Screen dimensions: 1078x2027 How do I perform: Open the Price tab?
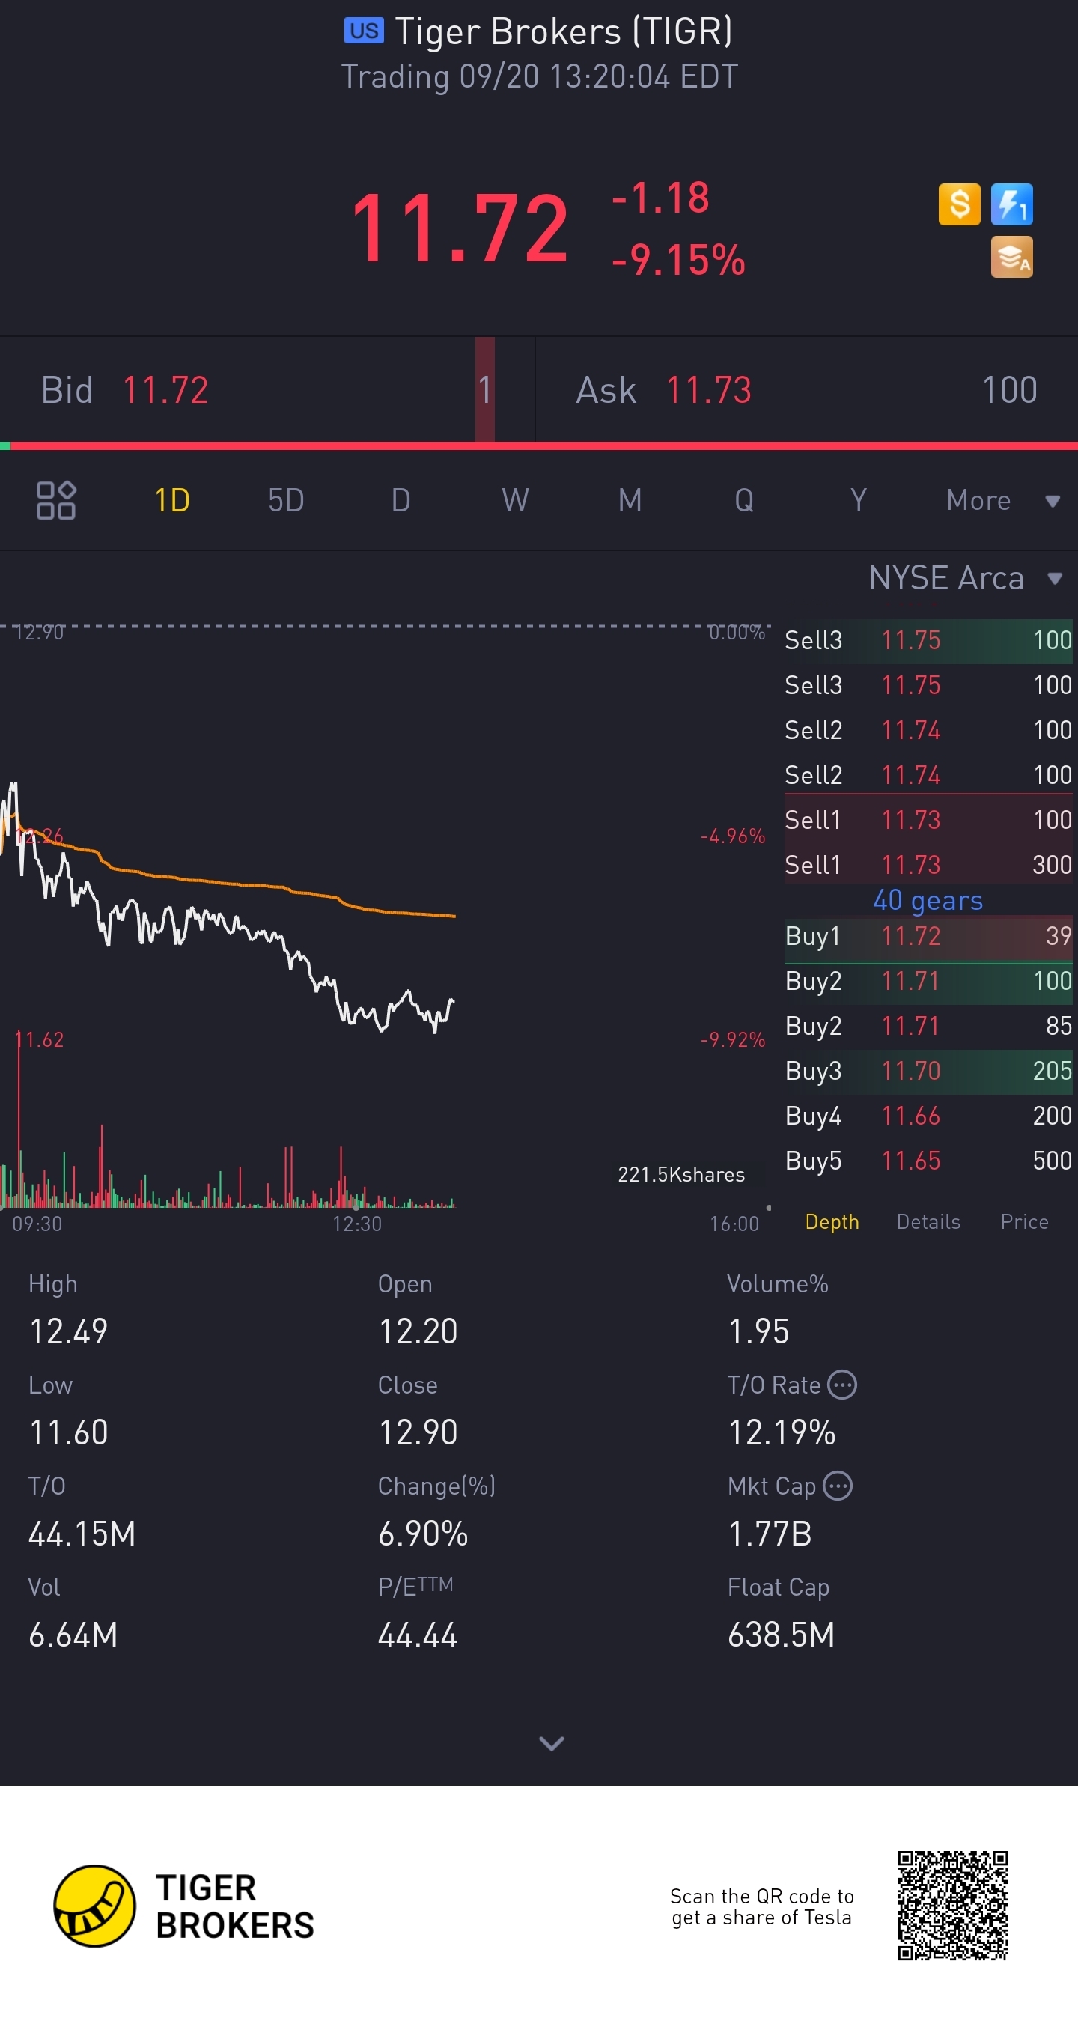[1025, 1221]
